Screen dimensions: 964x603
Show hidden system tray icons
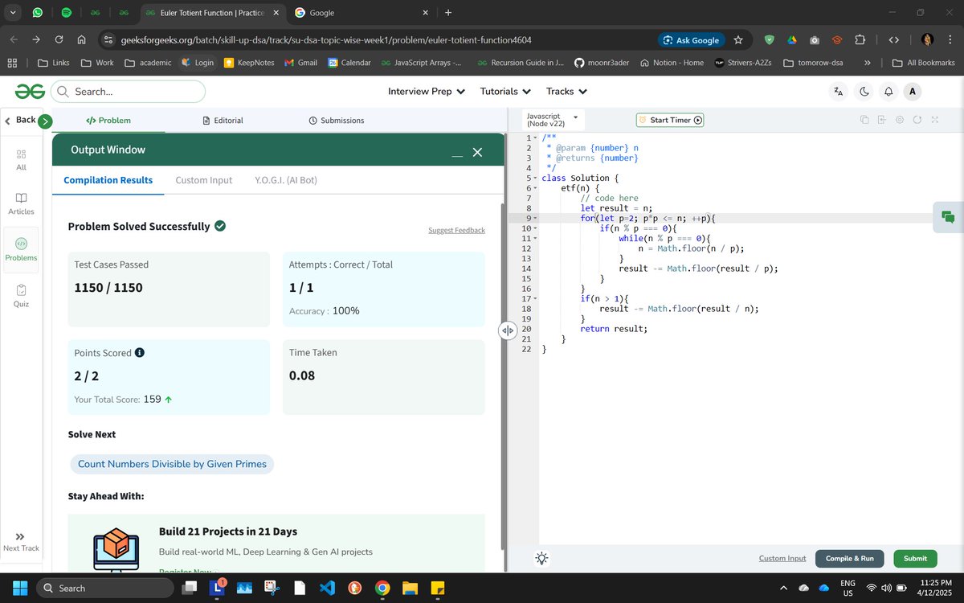[x=783, y=588]
